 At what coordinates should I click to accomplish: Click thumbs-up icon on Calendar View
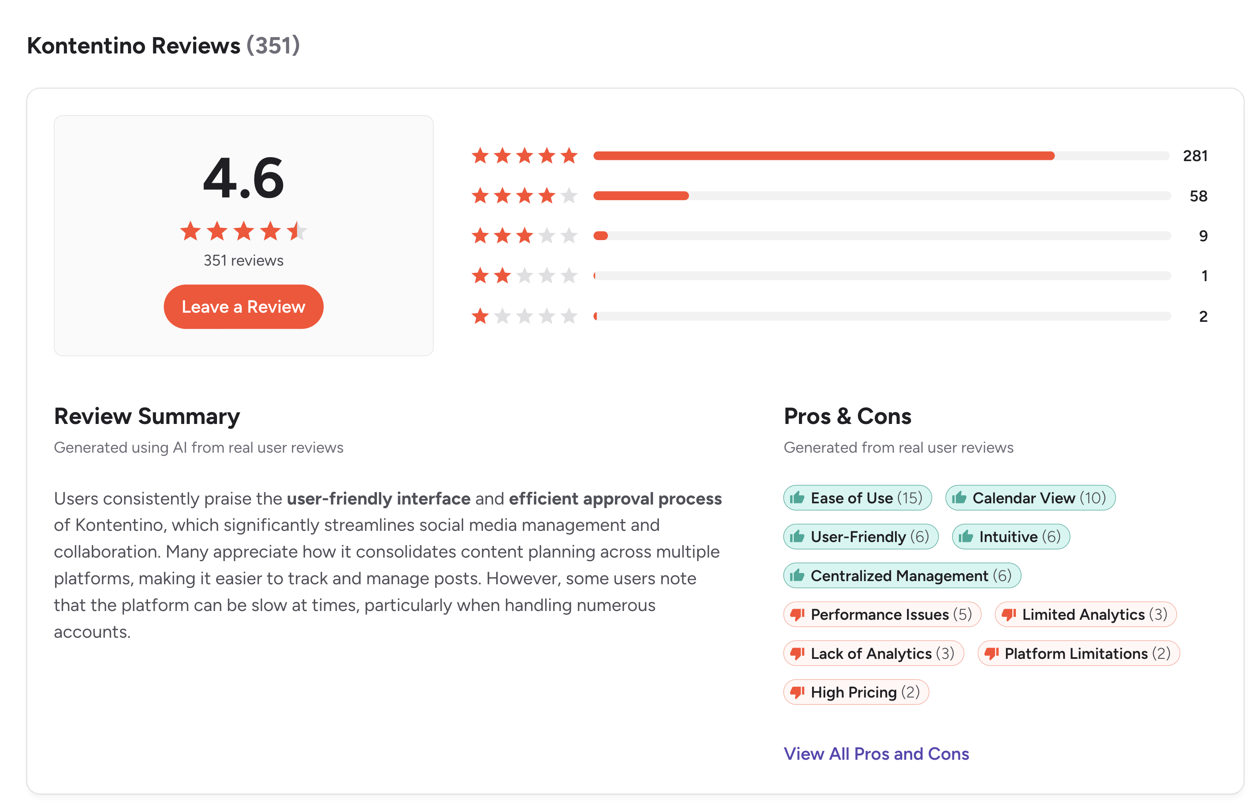click(959, 497)
